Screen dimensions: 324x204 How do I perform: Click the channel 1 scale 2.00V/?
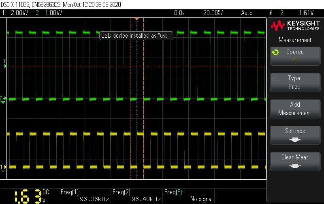pyautogui.click(x=19, y=13)
